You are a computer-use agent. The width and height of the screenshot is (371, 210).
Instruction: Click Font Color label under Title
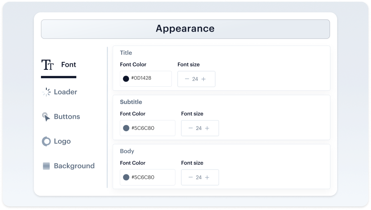133,65
